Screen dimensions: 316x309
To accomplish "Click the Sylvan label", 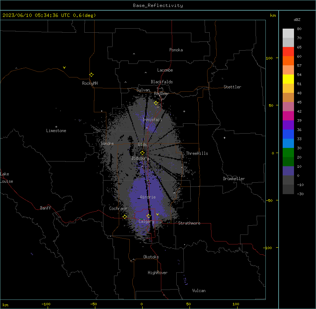I will pos(143,90).
